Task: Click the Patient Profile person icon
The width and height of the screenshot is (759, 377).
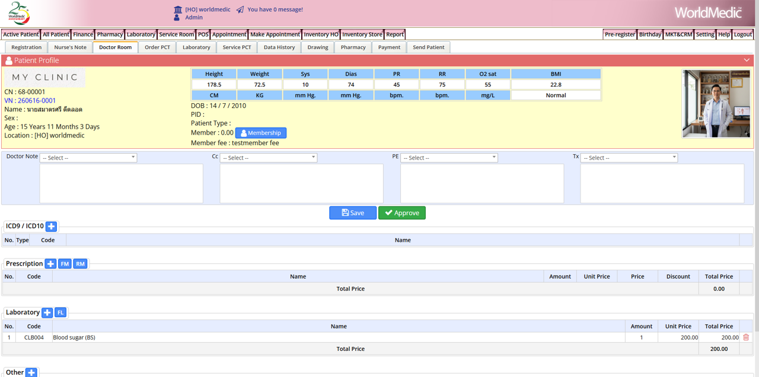Action: [x=9, y=60]
